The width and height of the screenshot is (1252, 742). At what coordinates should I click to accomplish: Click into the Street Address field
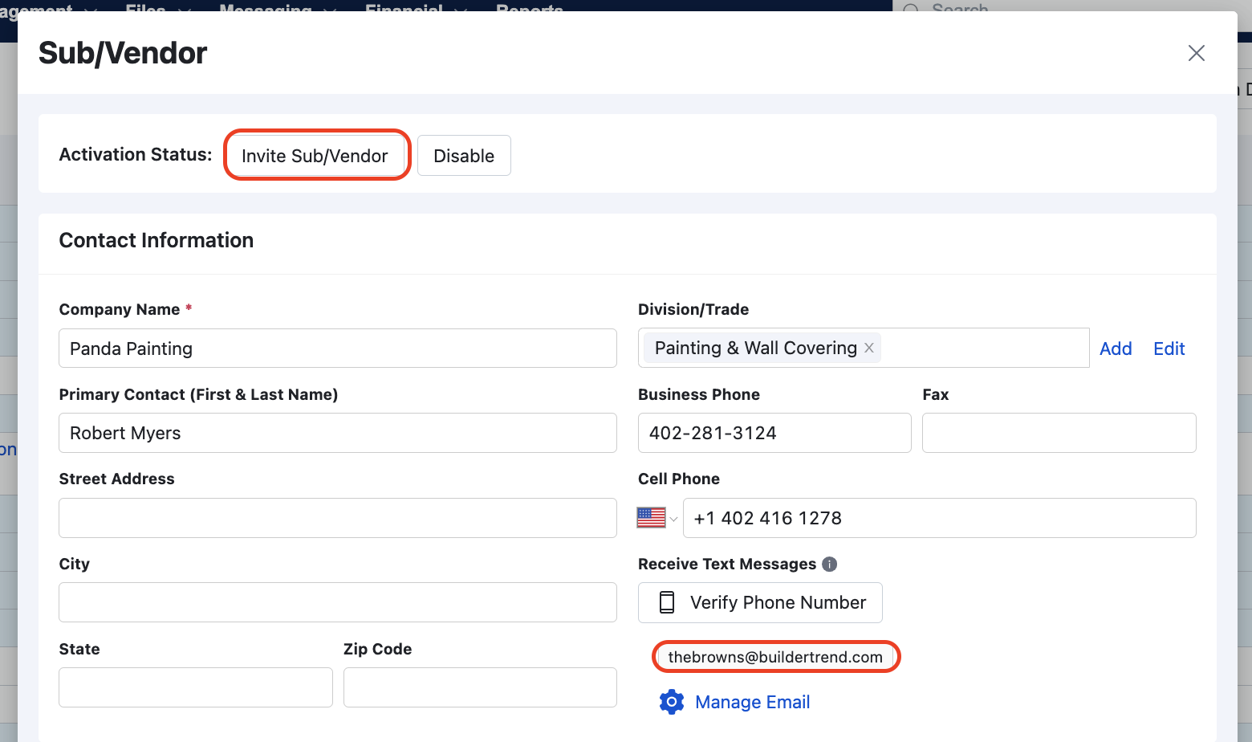pyautogui.click(x=338, y=518)
